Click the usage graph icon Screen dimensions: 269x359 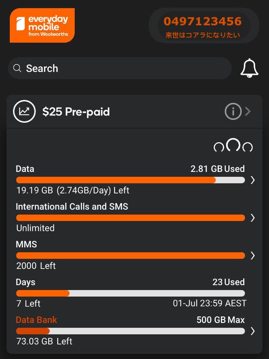point(24,112)
